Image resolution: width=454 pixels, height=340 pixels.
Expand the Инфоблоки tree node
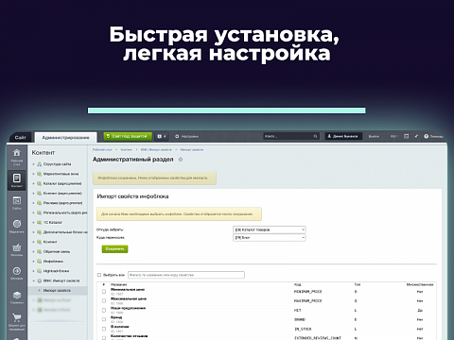(33, 262)
